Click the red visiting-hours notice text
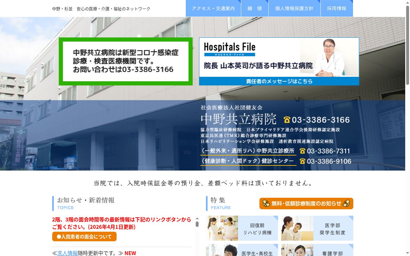Image resolution: width=410 pixels, height=256 pixels. [x=122, y=223]
